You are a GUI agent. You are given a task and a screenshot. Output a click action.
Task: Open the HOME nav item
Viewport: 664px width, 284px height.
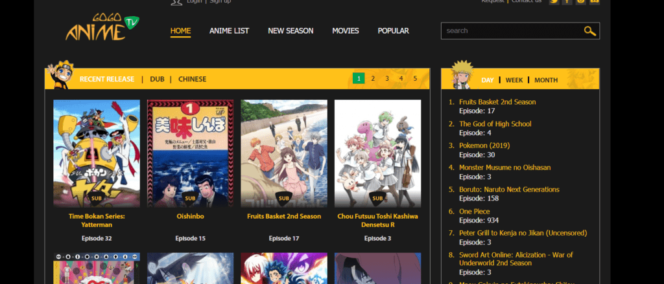pyautogui.click(x=180, y=31)
